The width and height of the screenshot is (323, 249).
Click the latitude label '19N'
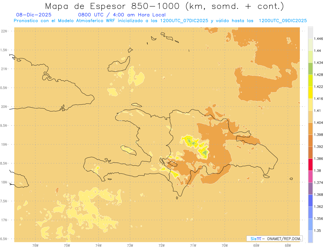tap(4, 144)
